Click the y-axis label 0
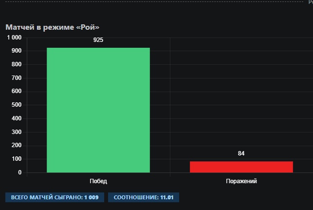The width and height of the screenshot is (313, 210). click(20, 172)
